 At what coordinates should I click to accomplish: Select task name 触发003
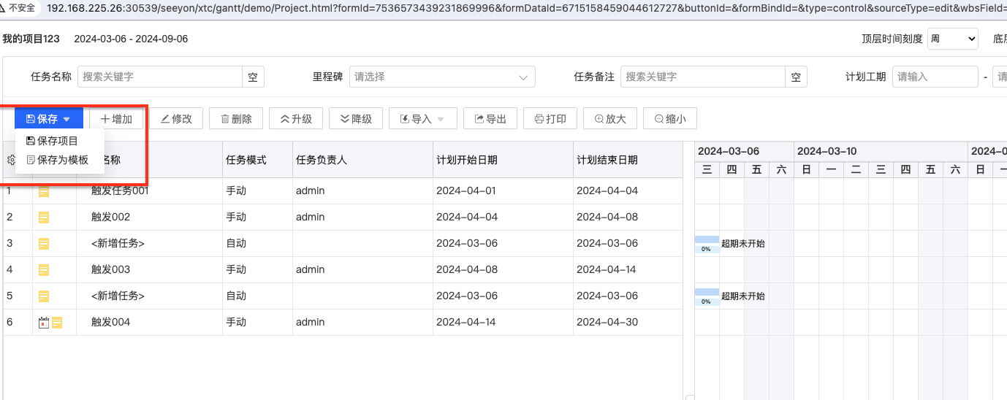(110, 270)
